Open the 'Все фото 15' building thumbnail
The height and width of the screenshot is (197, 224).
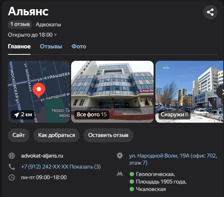pyautogui.click(x=112, y=92)
